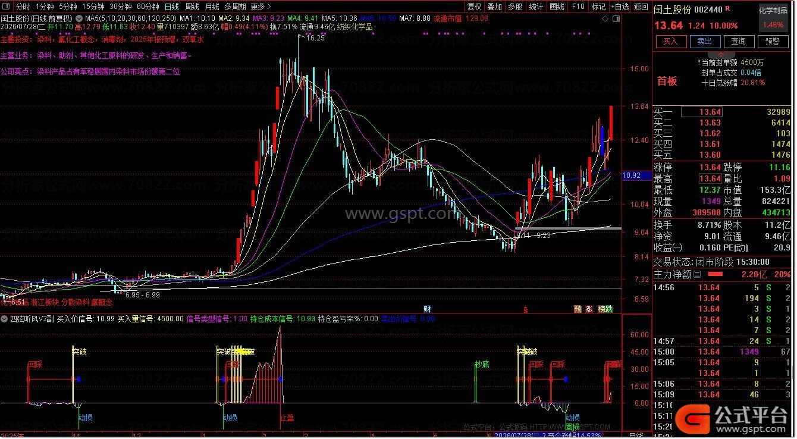Click the red dollar marker below the chart
Viewport: 797px width, 439px height.
coord(525,309)
